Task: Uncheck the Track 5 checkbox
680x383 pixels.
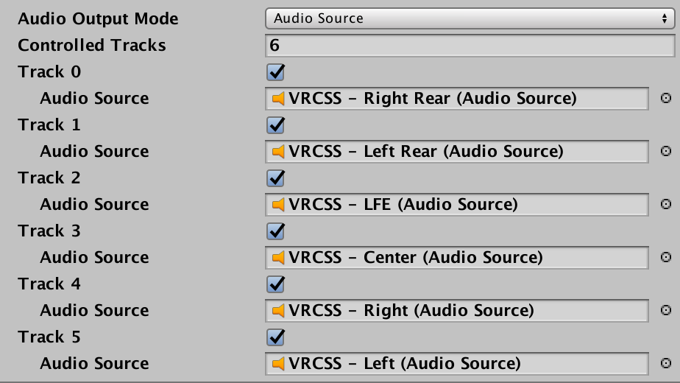Action: 275,337
